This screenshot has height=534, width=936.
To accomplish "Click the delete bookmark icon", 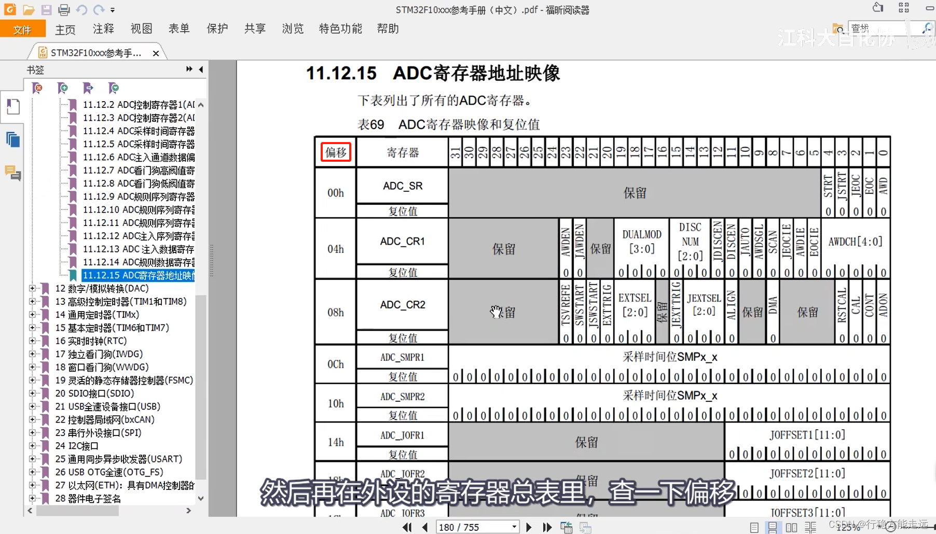I will coord(37,88).
